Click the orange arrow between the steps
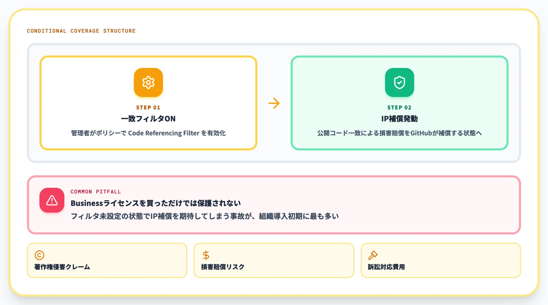This screenshot has height=305, width=548. [274, 103]
